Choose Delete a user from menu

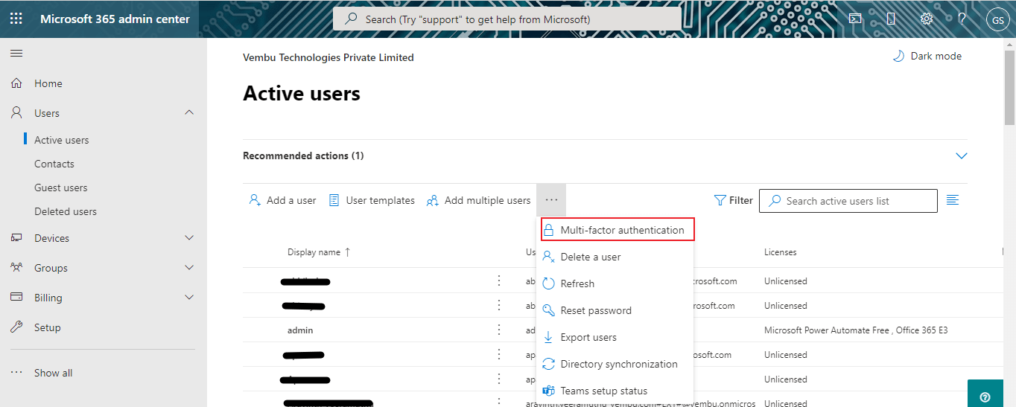pos(615,257)
